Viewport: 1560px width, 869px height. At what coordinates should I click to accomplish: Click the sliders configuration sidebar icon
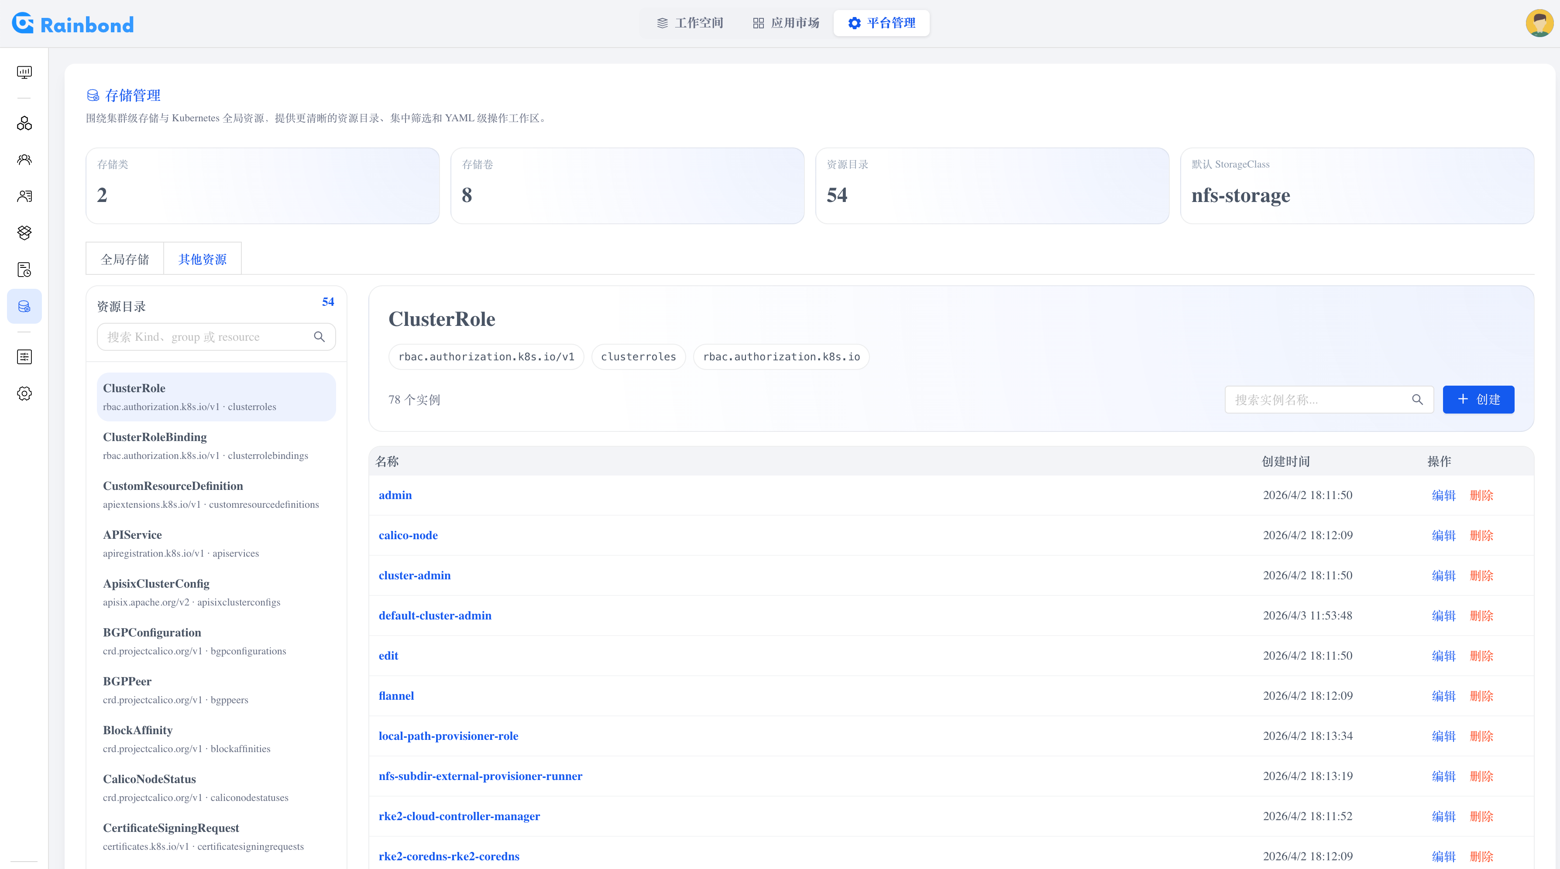(x=24, y=357)
